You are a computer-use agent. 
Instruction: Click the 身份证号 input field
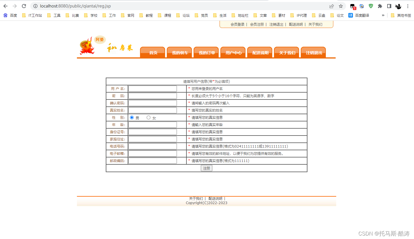click(153, 132)
